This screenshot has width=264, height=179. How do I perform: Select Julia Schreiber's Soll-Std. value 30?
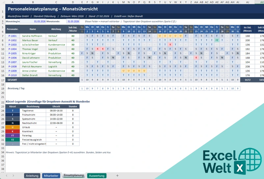point(73,45)
